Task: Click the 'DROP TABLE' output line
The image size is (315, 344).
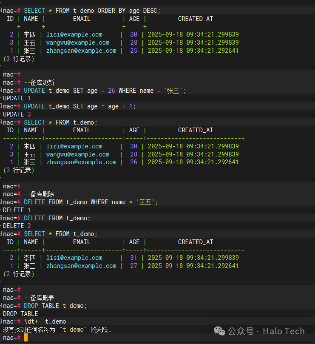Action: pyautogui.click(x=20, y=314)
